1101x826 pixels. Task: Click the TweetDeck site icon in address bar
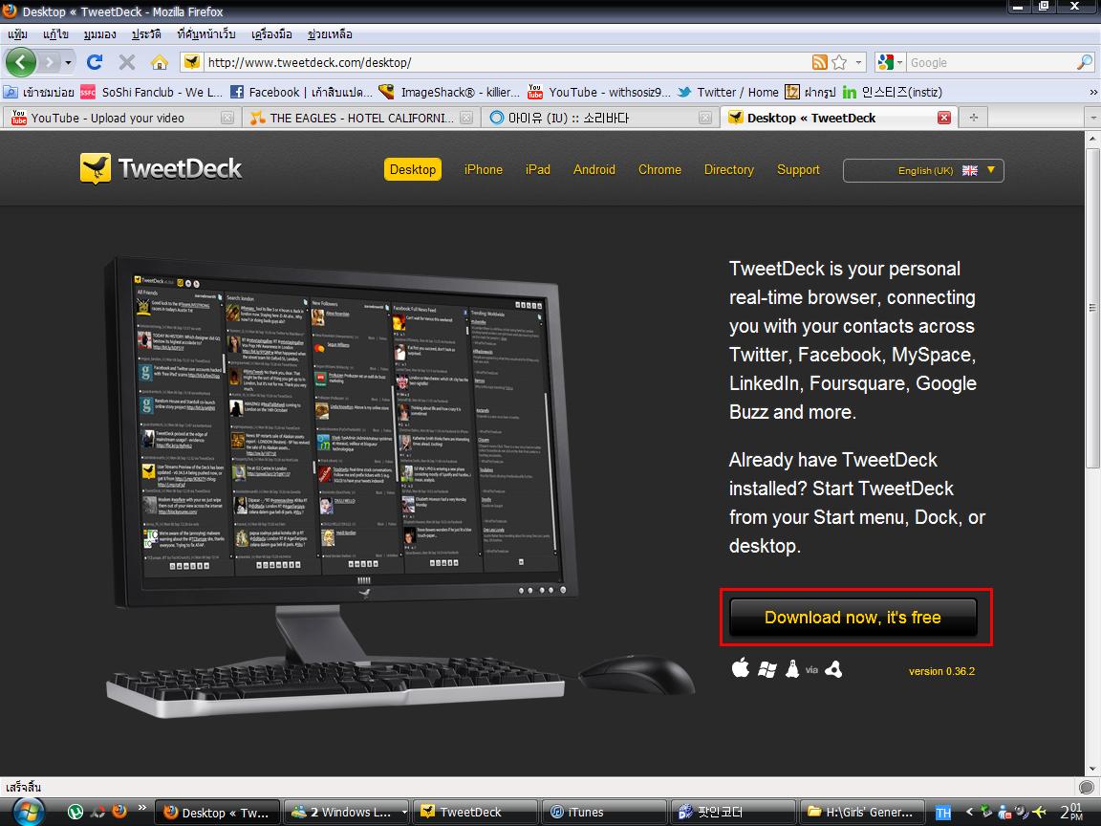coord(192,62)
